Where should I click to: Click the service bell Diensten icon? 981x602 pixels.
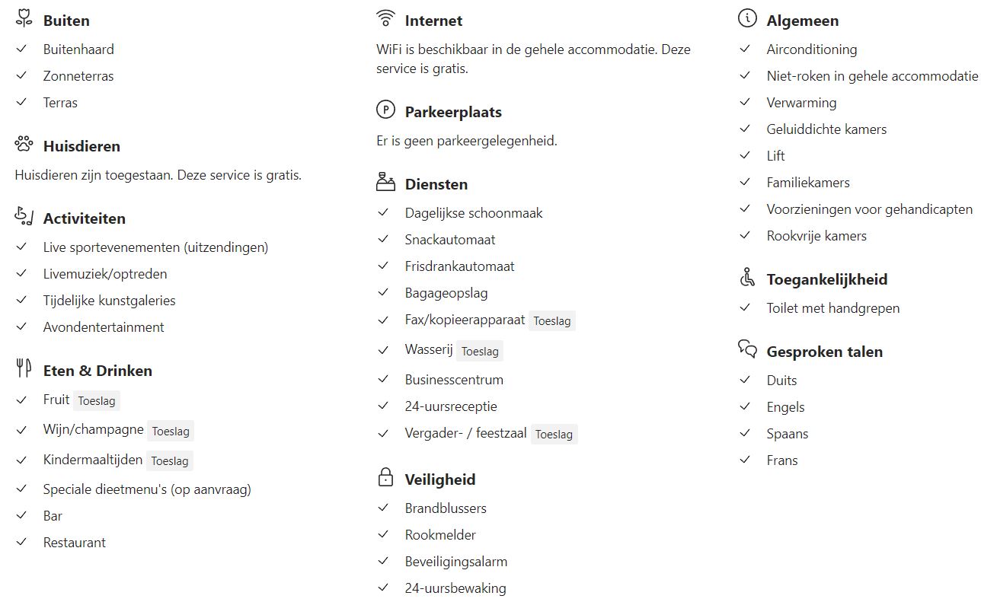tap(386, 183)
